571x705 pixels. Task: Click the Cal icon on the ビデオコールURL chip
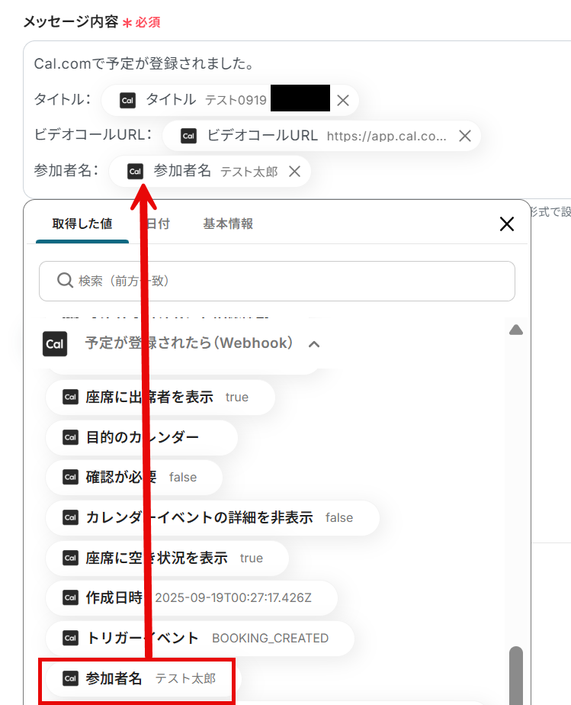point(189,136)
